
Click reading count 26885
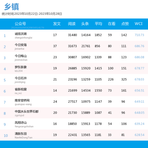tap(73, 68)
